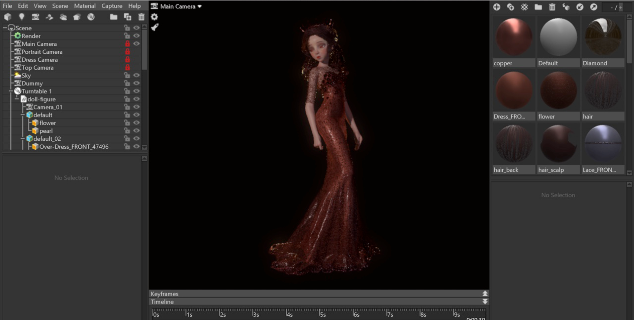Hide the Scene root with its eye icon
Viewport: 634px width, 320px height.
tap(136, 28)
